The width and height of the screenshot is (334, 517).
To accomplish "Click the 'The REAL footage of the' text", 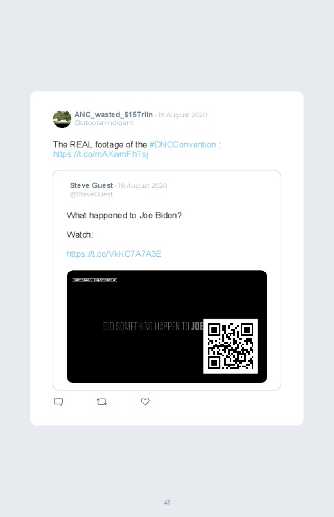I will 100,144.
